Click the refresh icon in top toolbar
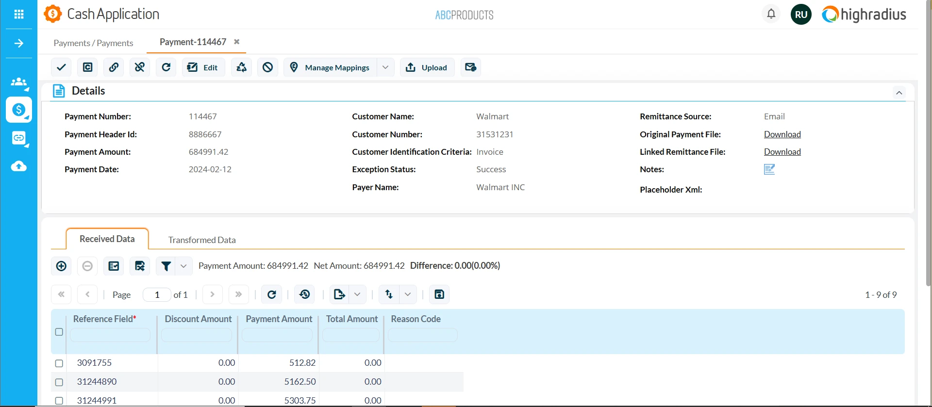The width and height of the screenshot is (932, 407). tap(166, 67)
